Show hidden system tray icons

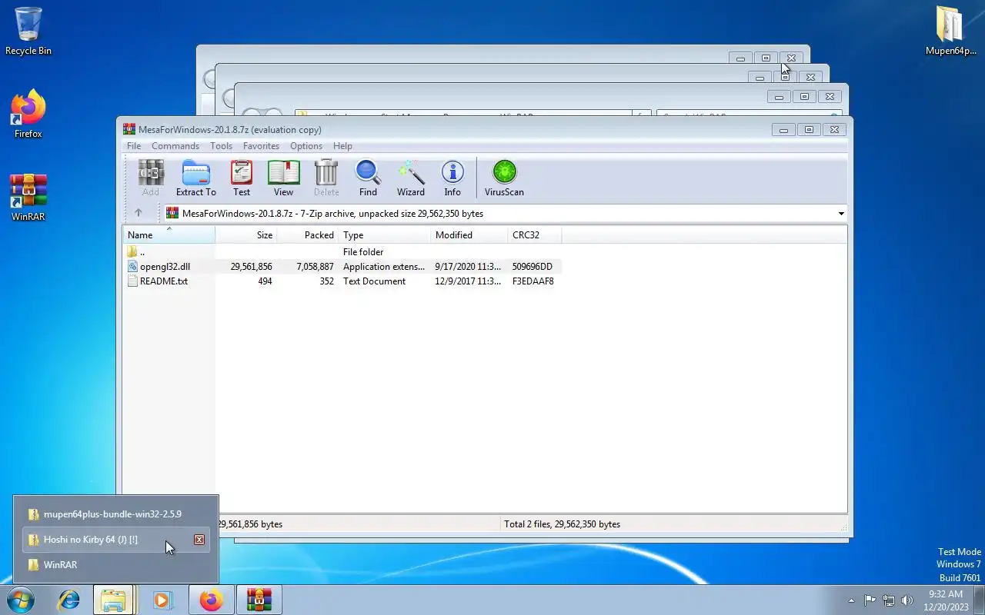click(851, 600)
